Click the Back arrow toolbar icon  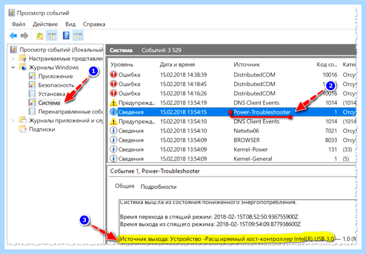(x=13, y=36)
